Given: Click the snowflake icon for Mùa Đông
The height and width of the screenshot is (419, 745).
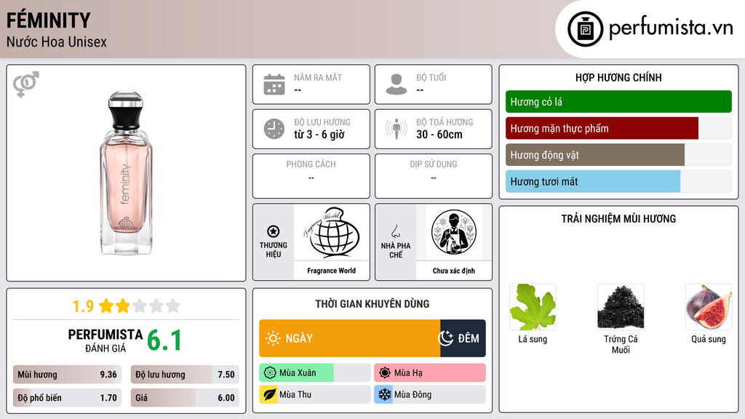Looking at the screenshot, I should (384, 394).
